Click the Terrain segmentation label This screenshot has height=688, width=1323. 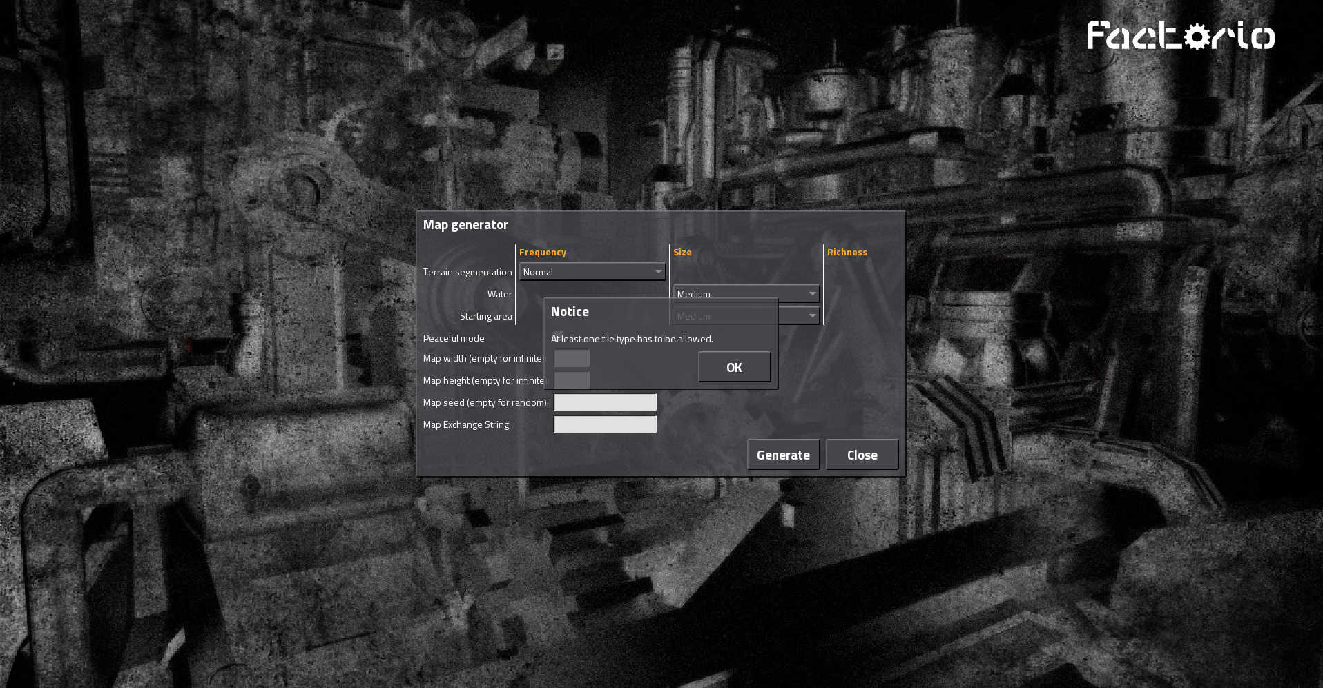467,272
